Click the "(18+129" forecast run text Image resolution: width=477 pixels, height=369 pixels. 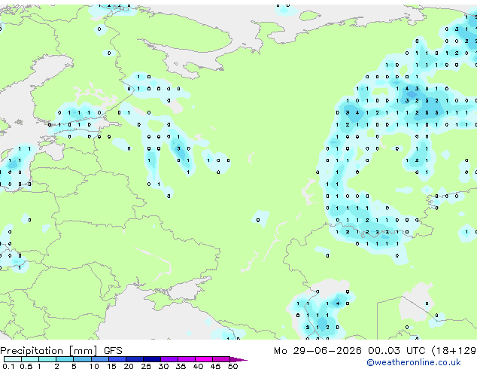(x=454, y=351)
